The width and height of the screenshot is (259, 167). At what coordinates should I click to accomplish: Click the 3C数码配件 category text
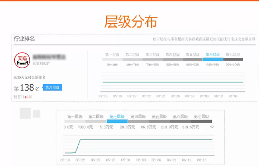tap(41, 63)
